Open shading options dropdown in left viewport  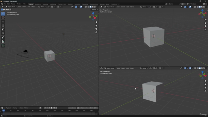(97, 7)
